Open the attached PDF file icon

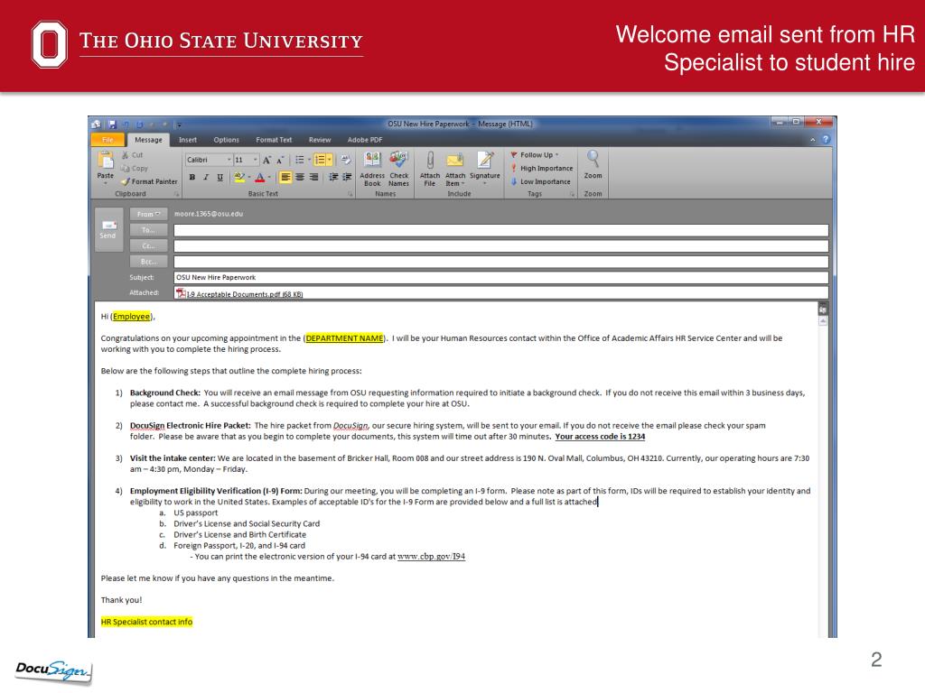pos(181,293)
